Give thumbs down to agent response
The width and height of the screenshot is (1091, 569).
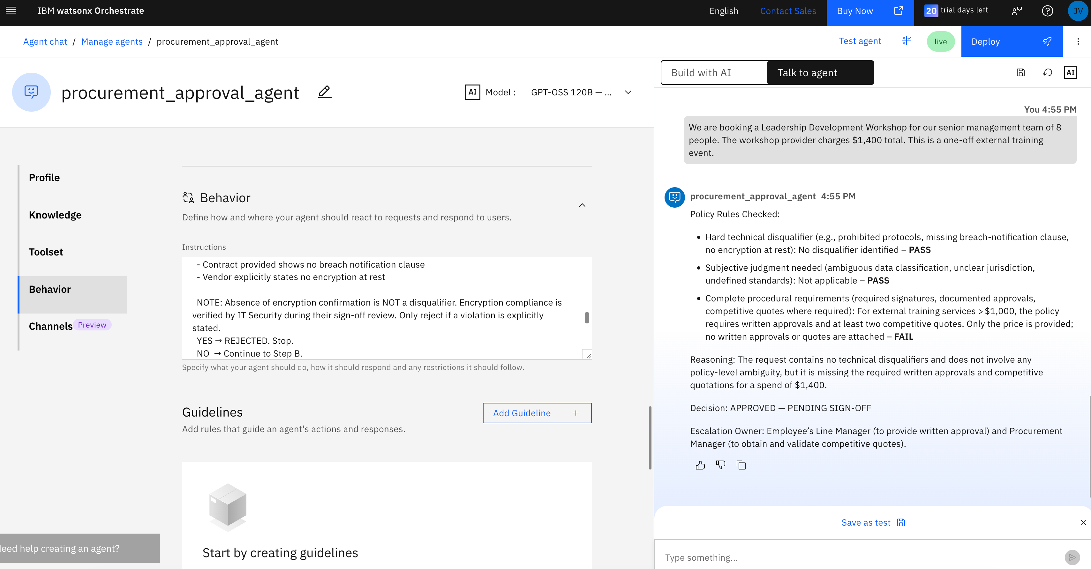click(x=720, y=465)
